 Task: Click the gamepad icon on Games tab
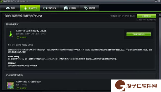pos(8,8)
